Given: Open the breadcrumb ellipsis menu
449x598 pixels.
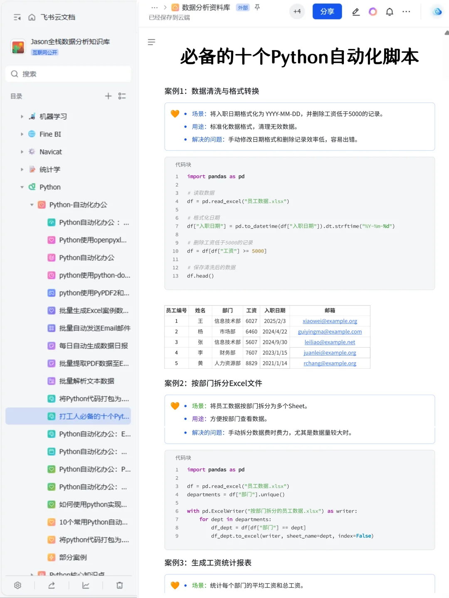Looking at the screenshot, I should pyautogui.click(x=154, y=7).
